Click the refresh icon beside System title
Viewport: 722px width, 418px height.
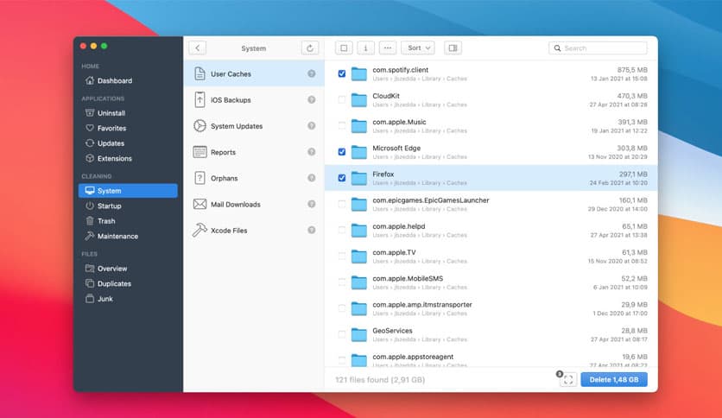(310, 47)
